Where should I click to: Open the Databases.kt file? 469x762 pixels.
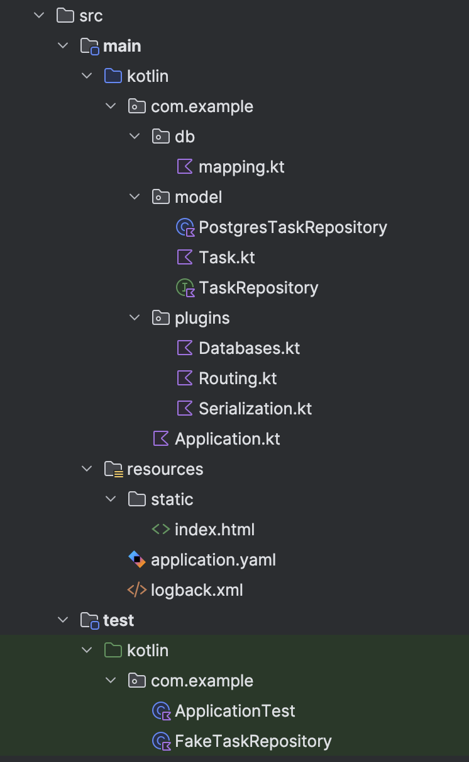click(x=249, y=348)
